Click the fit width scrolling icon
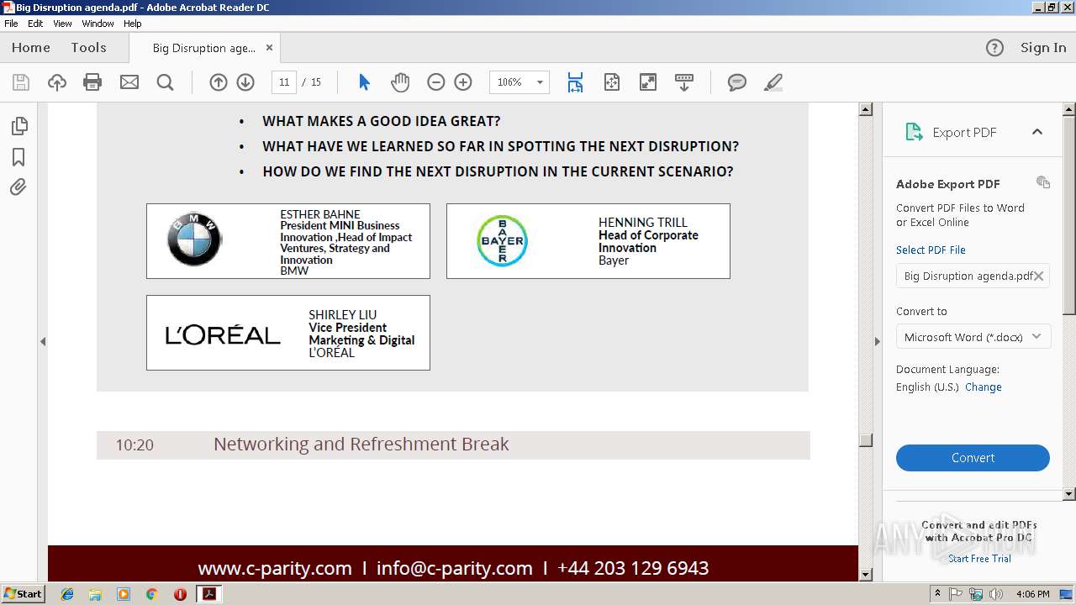This screenshot has height=605, width=1076. (x=575, y=82)
